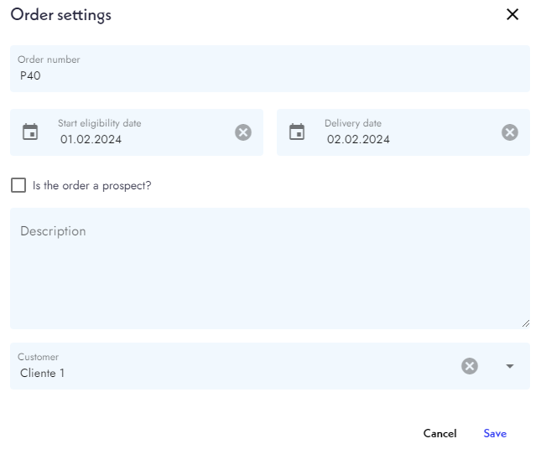Click the Customer field label
The width and height of the screenshot is (546, 449).
click(x=38, y=357)
